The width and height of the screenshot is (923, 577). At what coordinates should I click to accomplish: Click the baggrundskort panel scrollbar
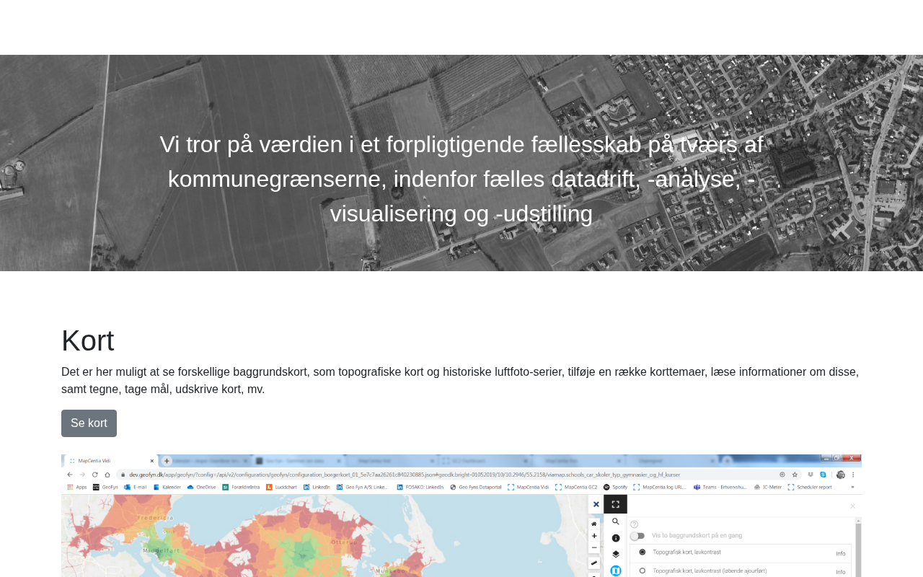click(x=858, y=548)
